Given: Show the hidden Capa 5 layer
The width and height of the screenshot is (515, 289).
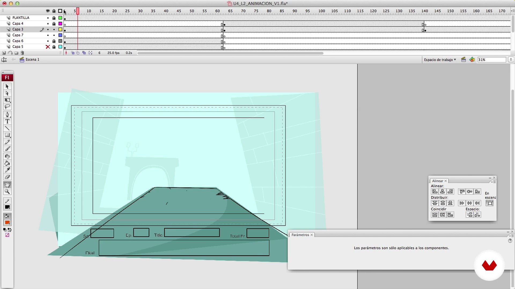Looking at the screenshot, I should click(x=48, y=47).
